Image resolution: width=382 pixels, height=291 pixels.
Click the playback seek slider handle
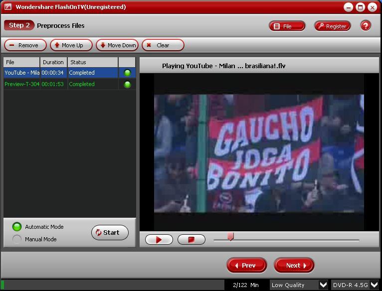tap(230, 236)
